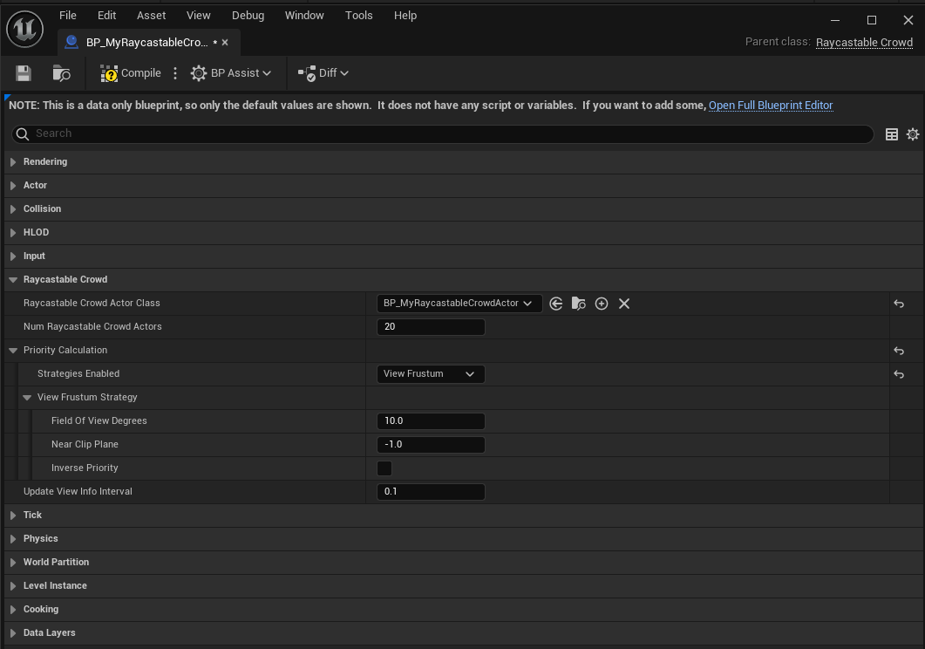Open the Raycastable Crowd Actor Class dropdown
Viewport: 925px width, 649px height.
459,304
